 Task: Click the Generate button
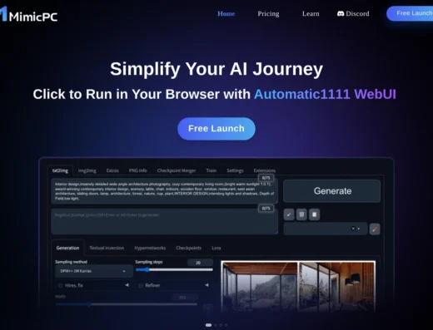tap(332, 191)
